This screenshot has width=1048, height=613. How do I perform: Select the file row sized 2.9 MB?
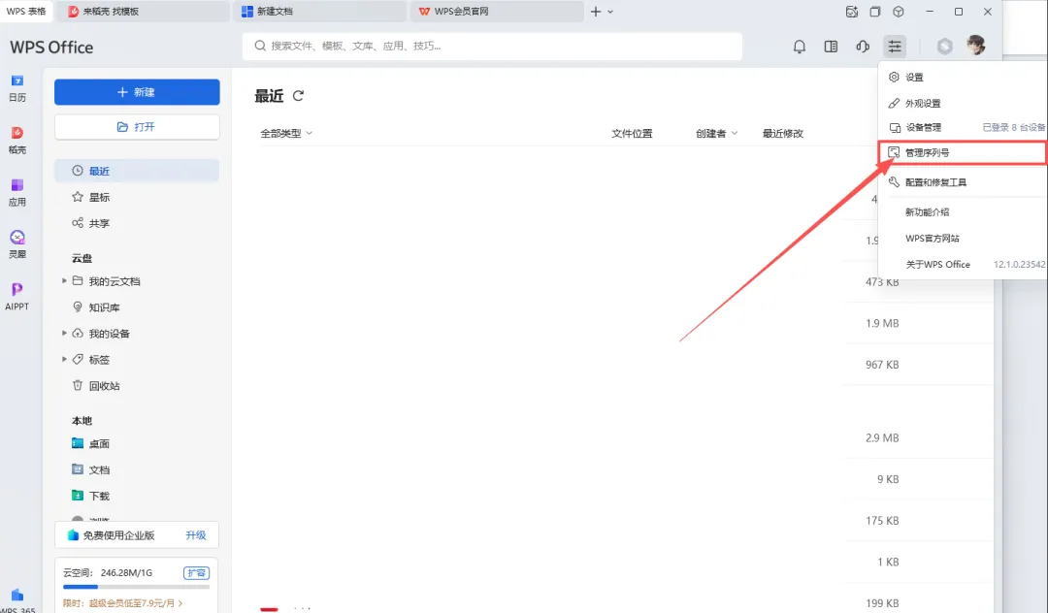click(882, 438)
